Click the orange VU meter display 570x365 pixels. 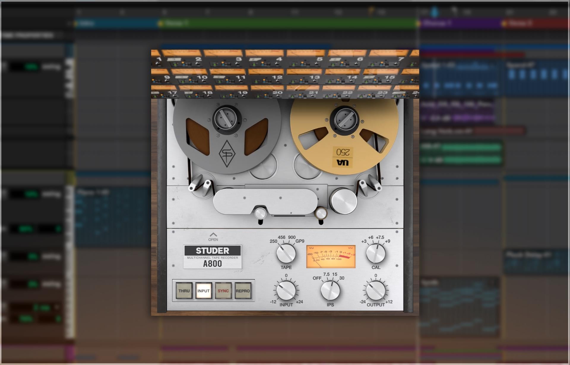coord(331,257)
